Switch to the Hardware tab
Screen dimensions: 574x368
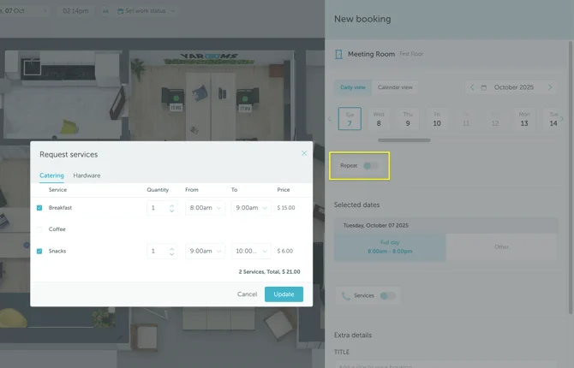point(87,175)
